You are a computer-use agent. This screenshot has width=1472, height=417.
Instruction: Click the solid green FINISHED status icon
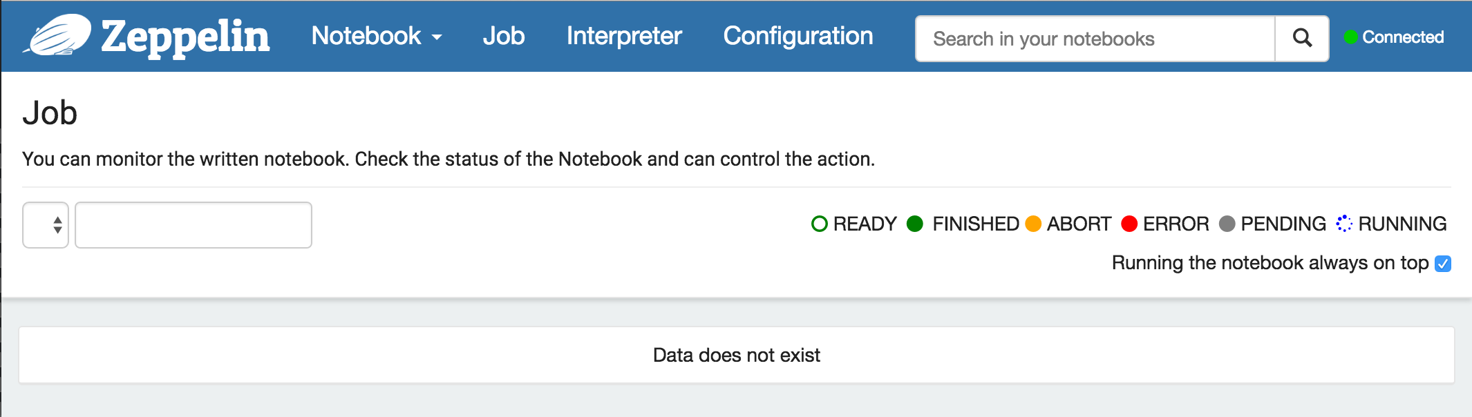point(914,224)
